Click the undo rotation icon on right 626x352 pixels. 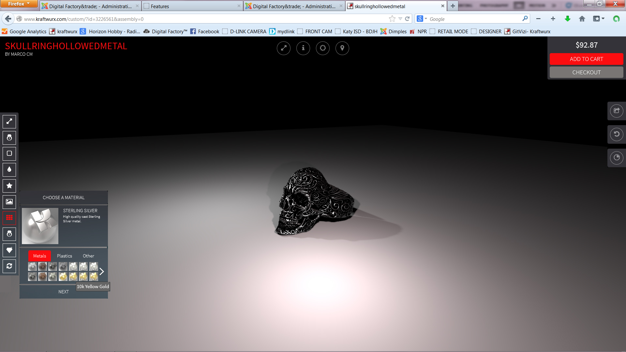tap(616, 134)
